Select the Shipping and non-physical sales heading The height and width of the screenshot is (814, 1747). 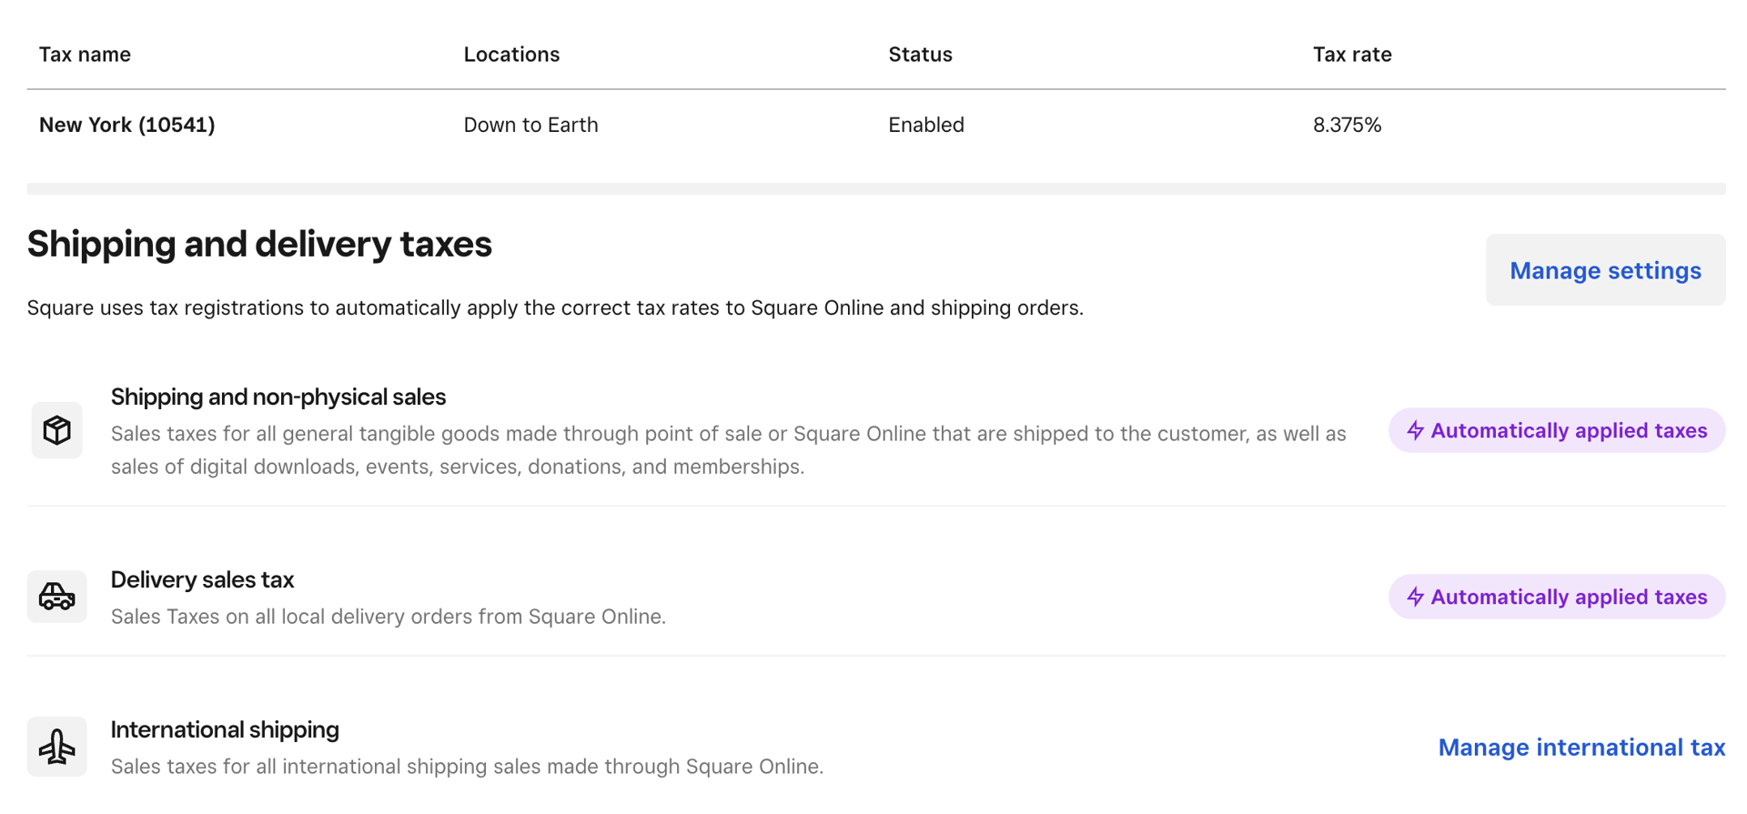click(x=278, y=397)
